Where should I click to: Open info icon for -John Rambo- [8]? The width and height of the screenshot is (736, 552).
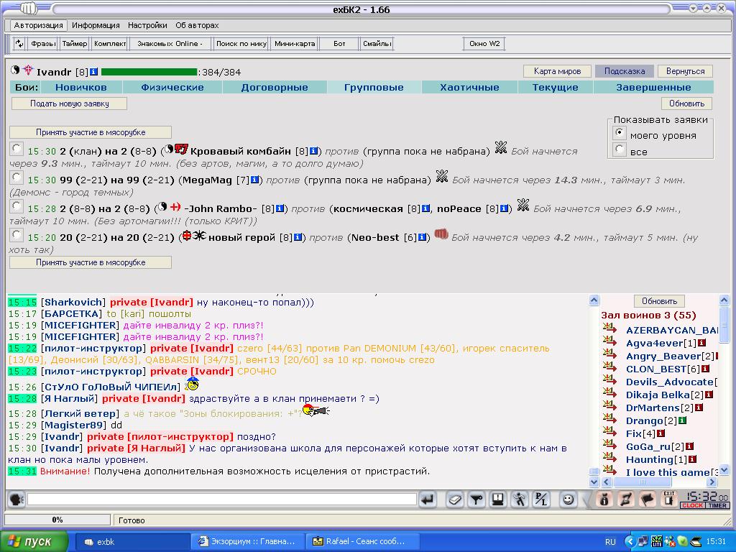(280, 208)
